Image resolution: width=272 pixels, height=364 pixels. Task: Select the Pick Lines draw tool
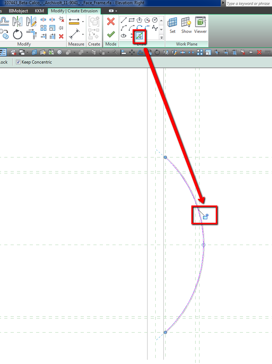pos(139,36)
